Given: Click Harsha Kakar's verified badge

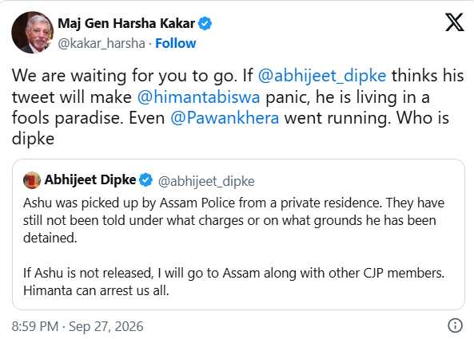Looking at the screenshot, I should pos(205,23).
